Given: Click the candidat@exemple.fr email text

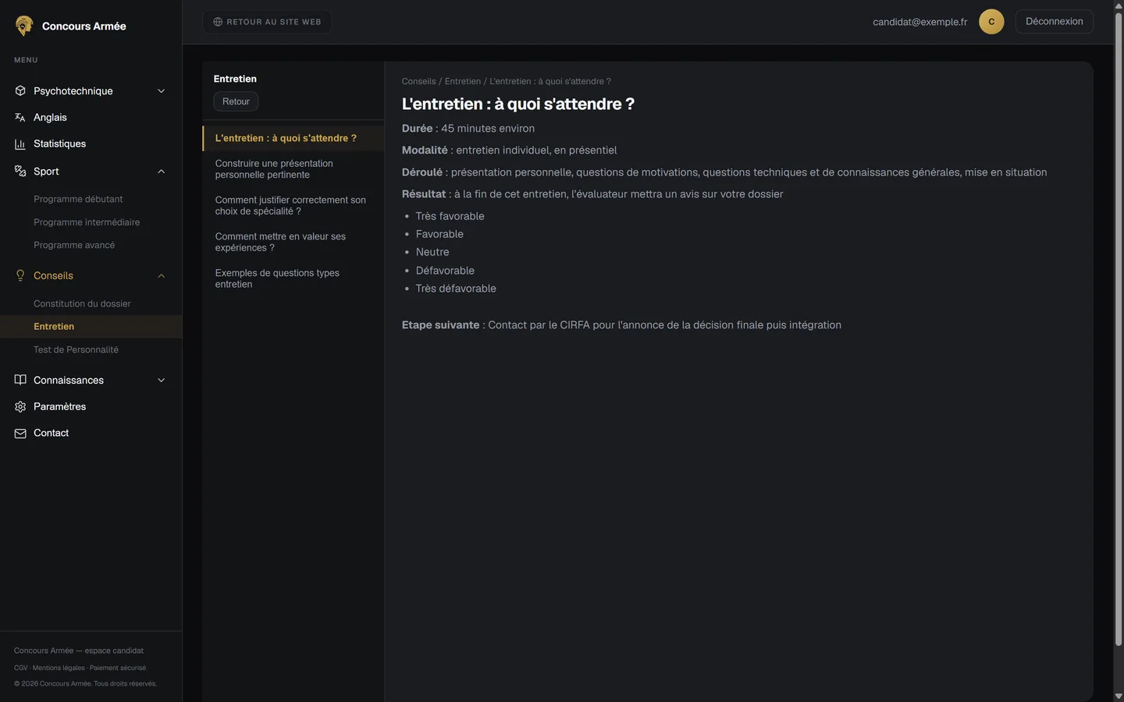Looking at the screenshot, I should click(919, 22).
